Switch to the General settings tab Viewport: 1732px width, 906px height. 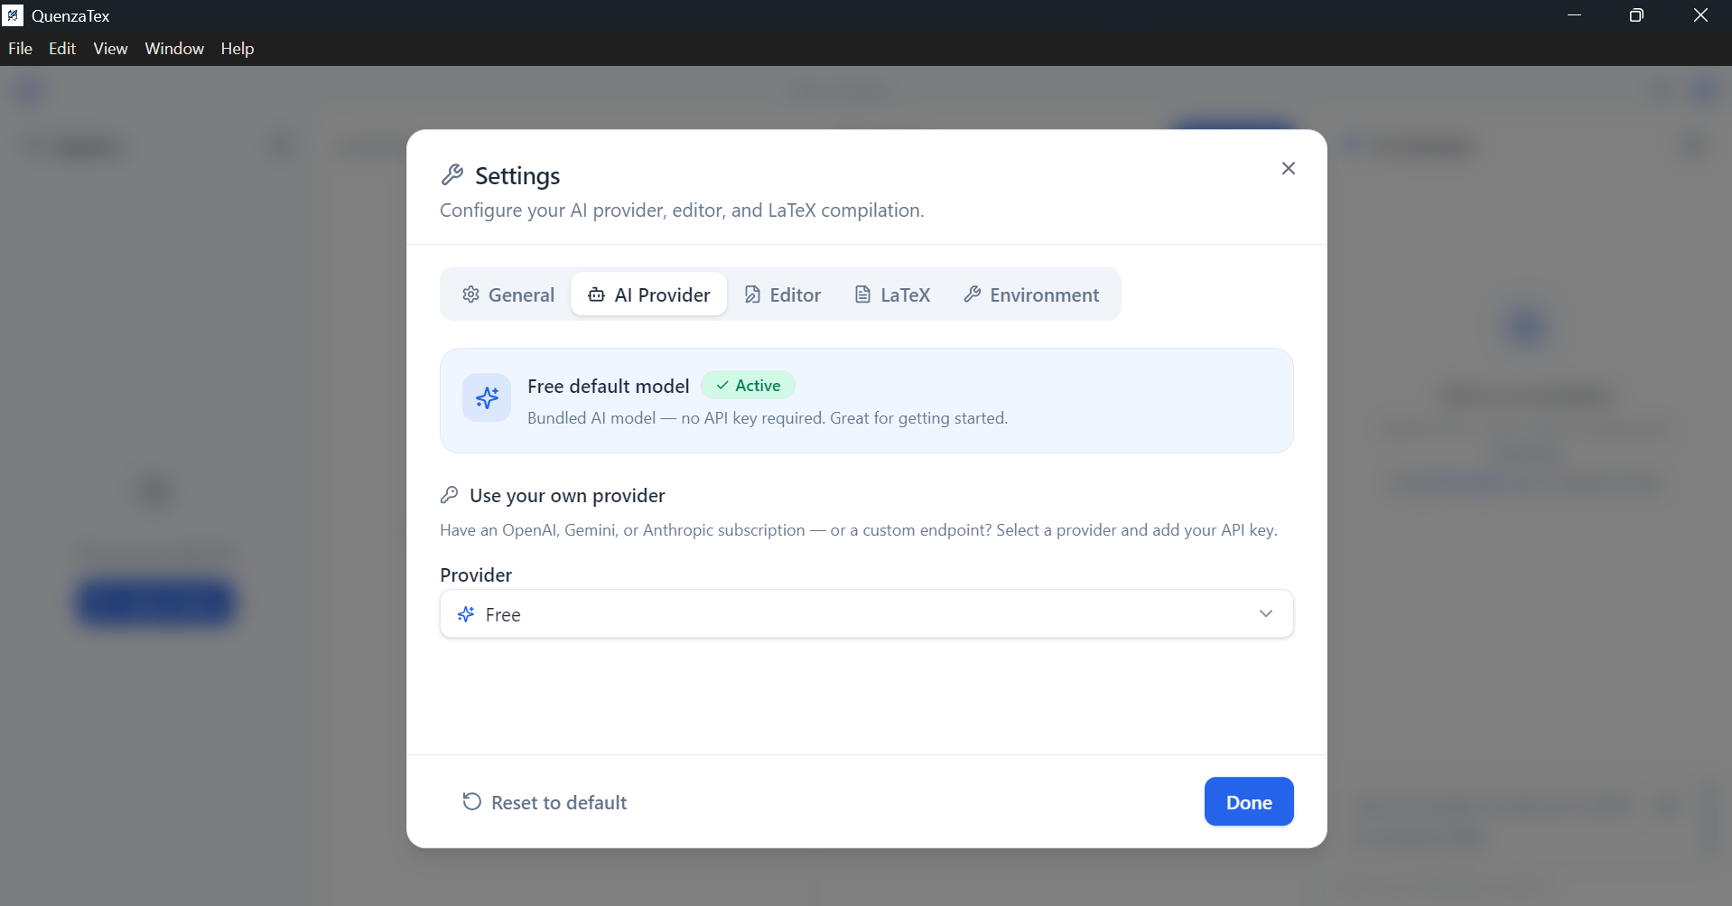click(508, 294)
